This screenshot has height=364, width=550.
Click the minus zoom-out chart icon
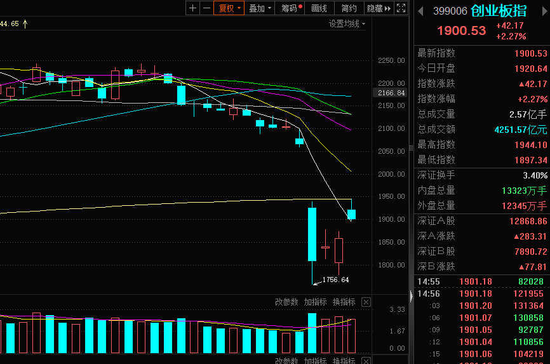(206, 8)
